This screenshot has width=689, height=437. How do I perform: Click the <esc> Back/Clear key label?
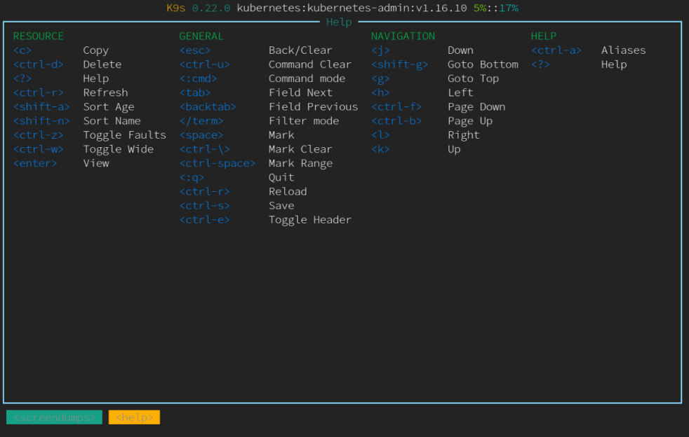[195, 50]
